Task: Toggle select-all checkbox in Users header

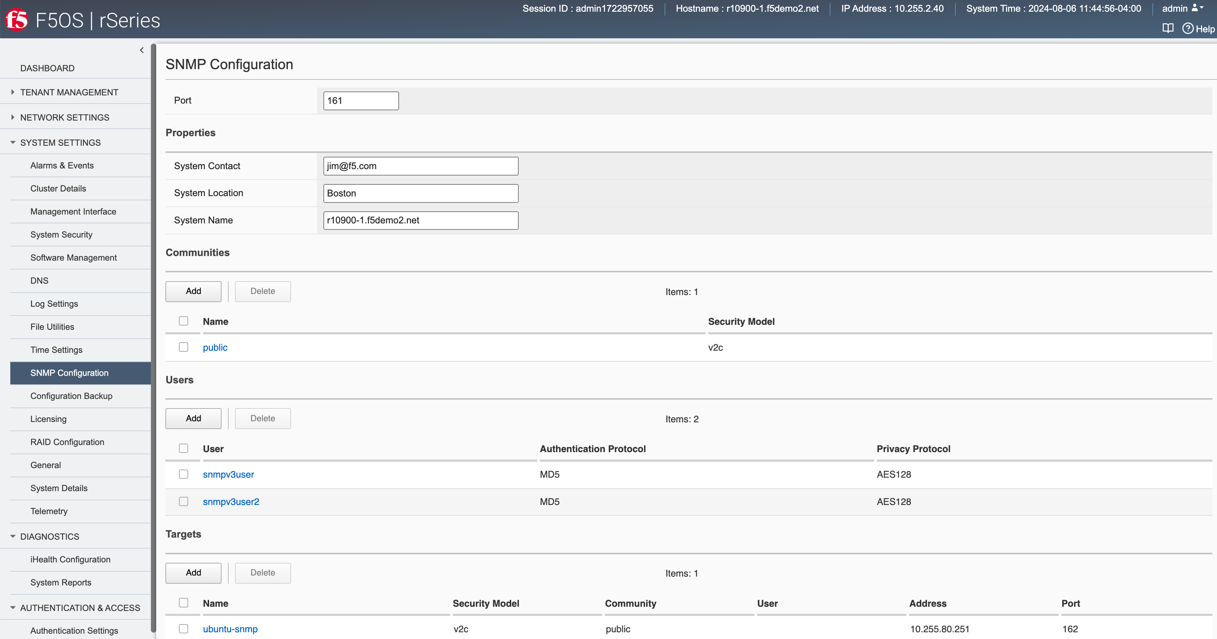Action: (183, 448)
